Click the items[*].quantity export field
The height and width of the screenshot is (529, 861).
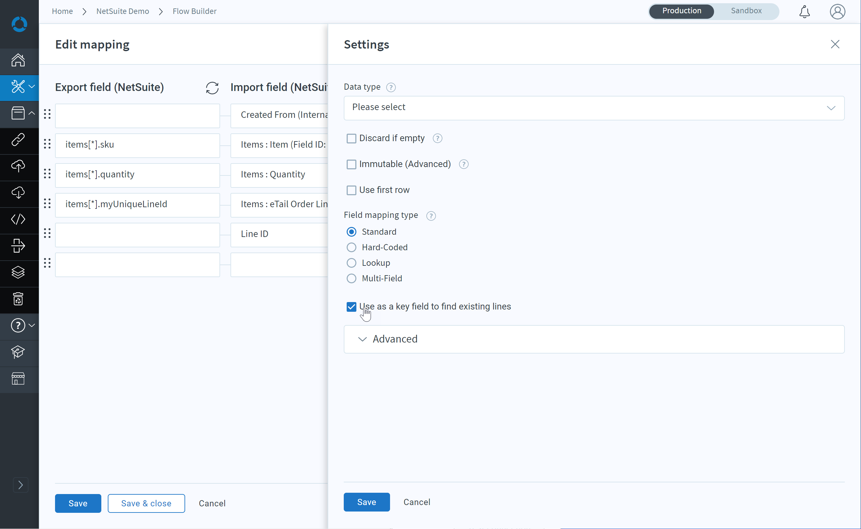click(x=138, y=175)
